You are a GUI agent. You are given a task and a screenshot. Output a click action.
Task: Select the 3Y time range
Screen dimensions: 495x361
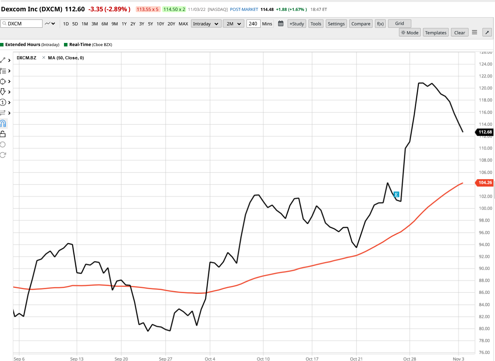click(142, 24)
